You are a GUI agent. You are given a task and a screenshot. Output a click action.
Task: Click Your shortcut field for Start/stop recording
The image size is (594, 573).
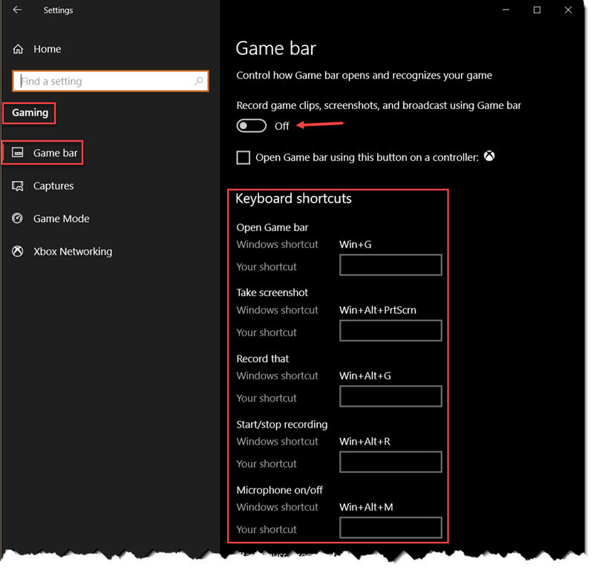[391, 462]
